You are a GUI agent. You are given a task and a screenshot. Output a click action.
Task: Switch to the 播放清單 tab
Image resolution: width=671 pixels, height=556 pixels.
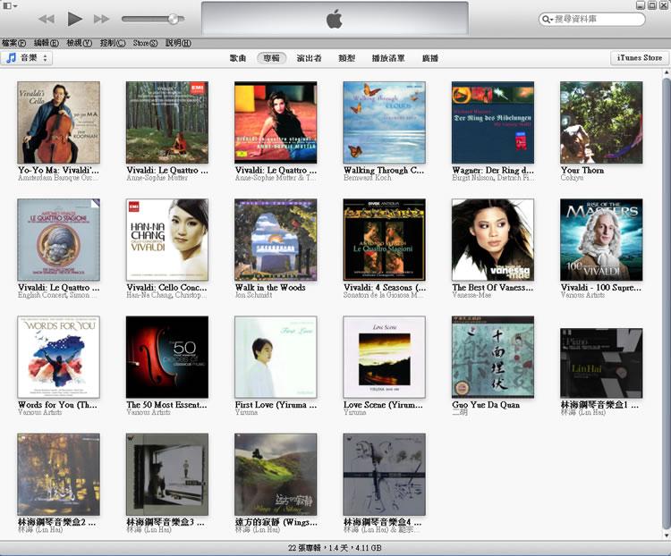click(x=388, y=58)
